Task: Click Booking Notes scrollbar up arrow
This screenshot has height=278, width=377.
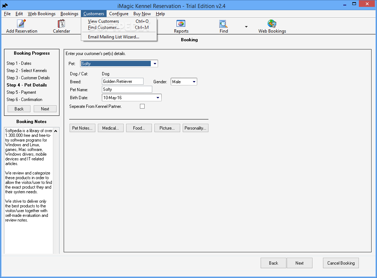Action: coord(56,131)
